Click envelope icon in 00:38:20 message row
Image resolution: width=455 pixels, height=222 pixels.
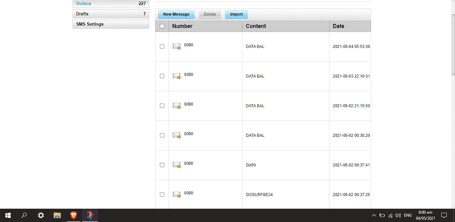[177, 135]
